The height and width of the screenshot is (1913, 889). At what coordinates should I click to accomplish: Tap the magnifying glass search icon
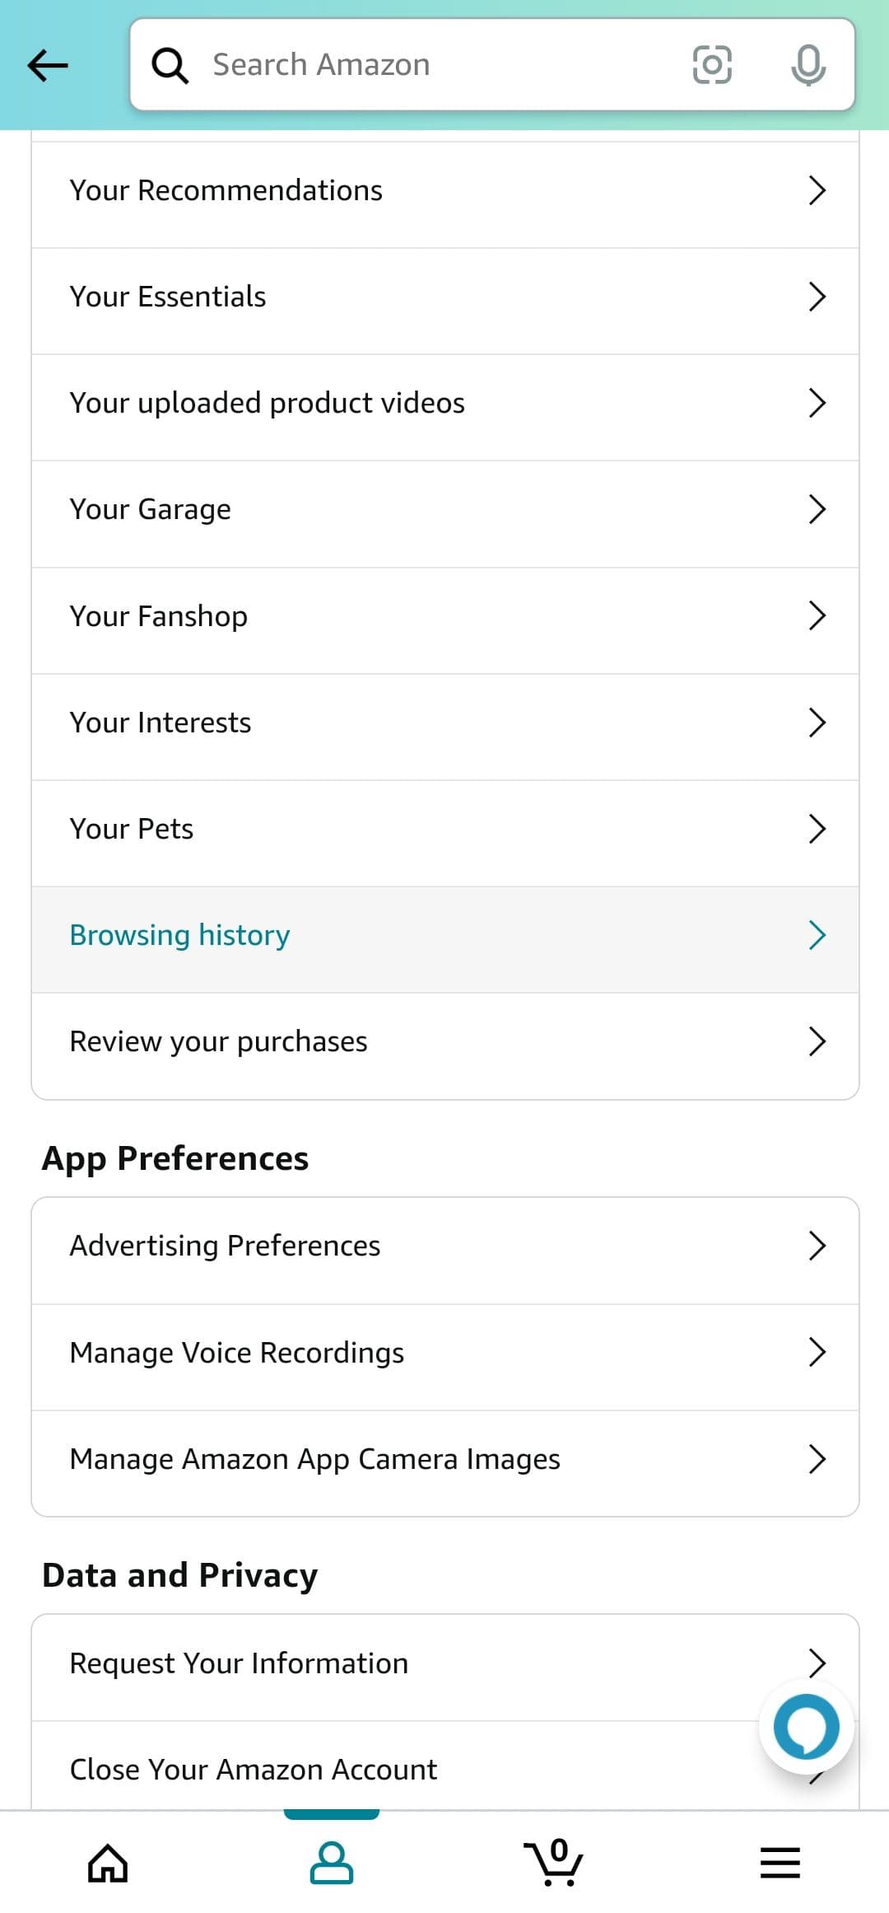coord(170,65)
